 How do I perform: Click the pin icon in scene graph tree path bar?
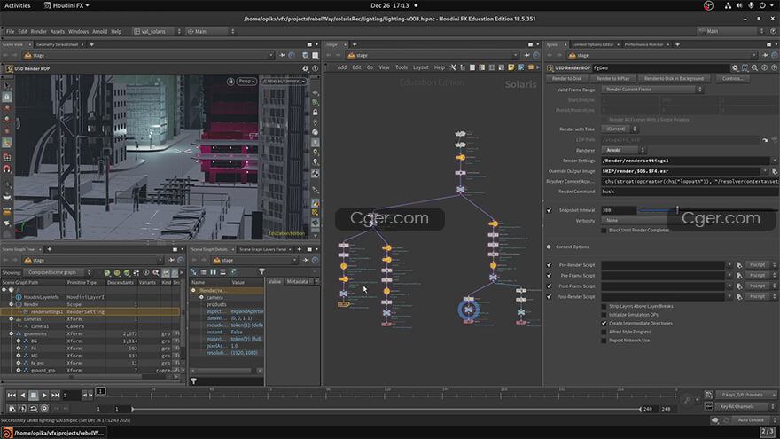(170, 260)
